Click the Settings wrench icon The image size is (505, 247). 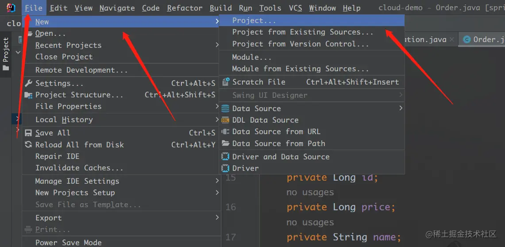tap(28, 83)
